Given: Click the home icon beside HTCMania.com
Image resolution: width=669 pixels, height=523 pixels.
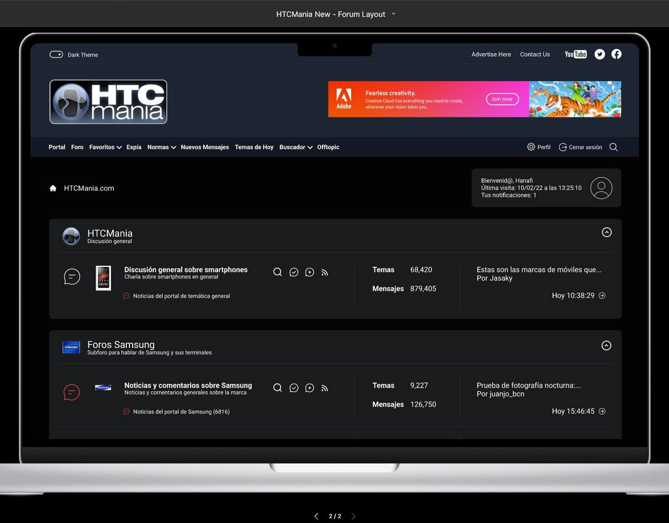Looking at the screenshot, I should pos(53,188).
